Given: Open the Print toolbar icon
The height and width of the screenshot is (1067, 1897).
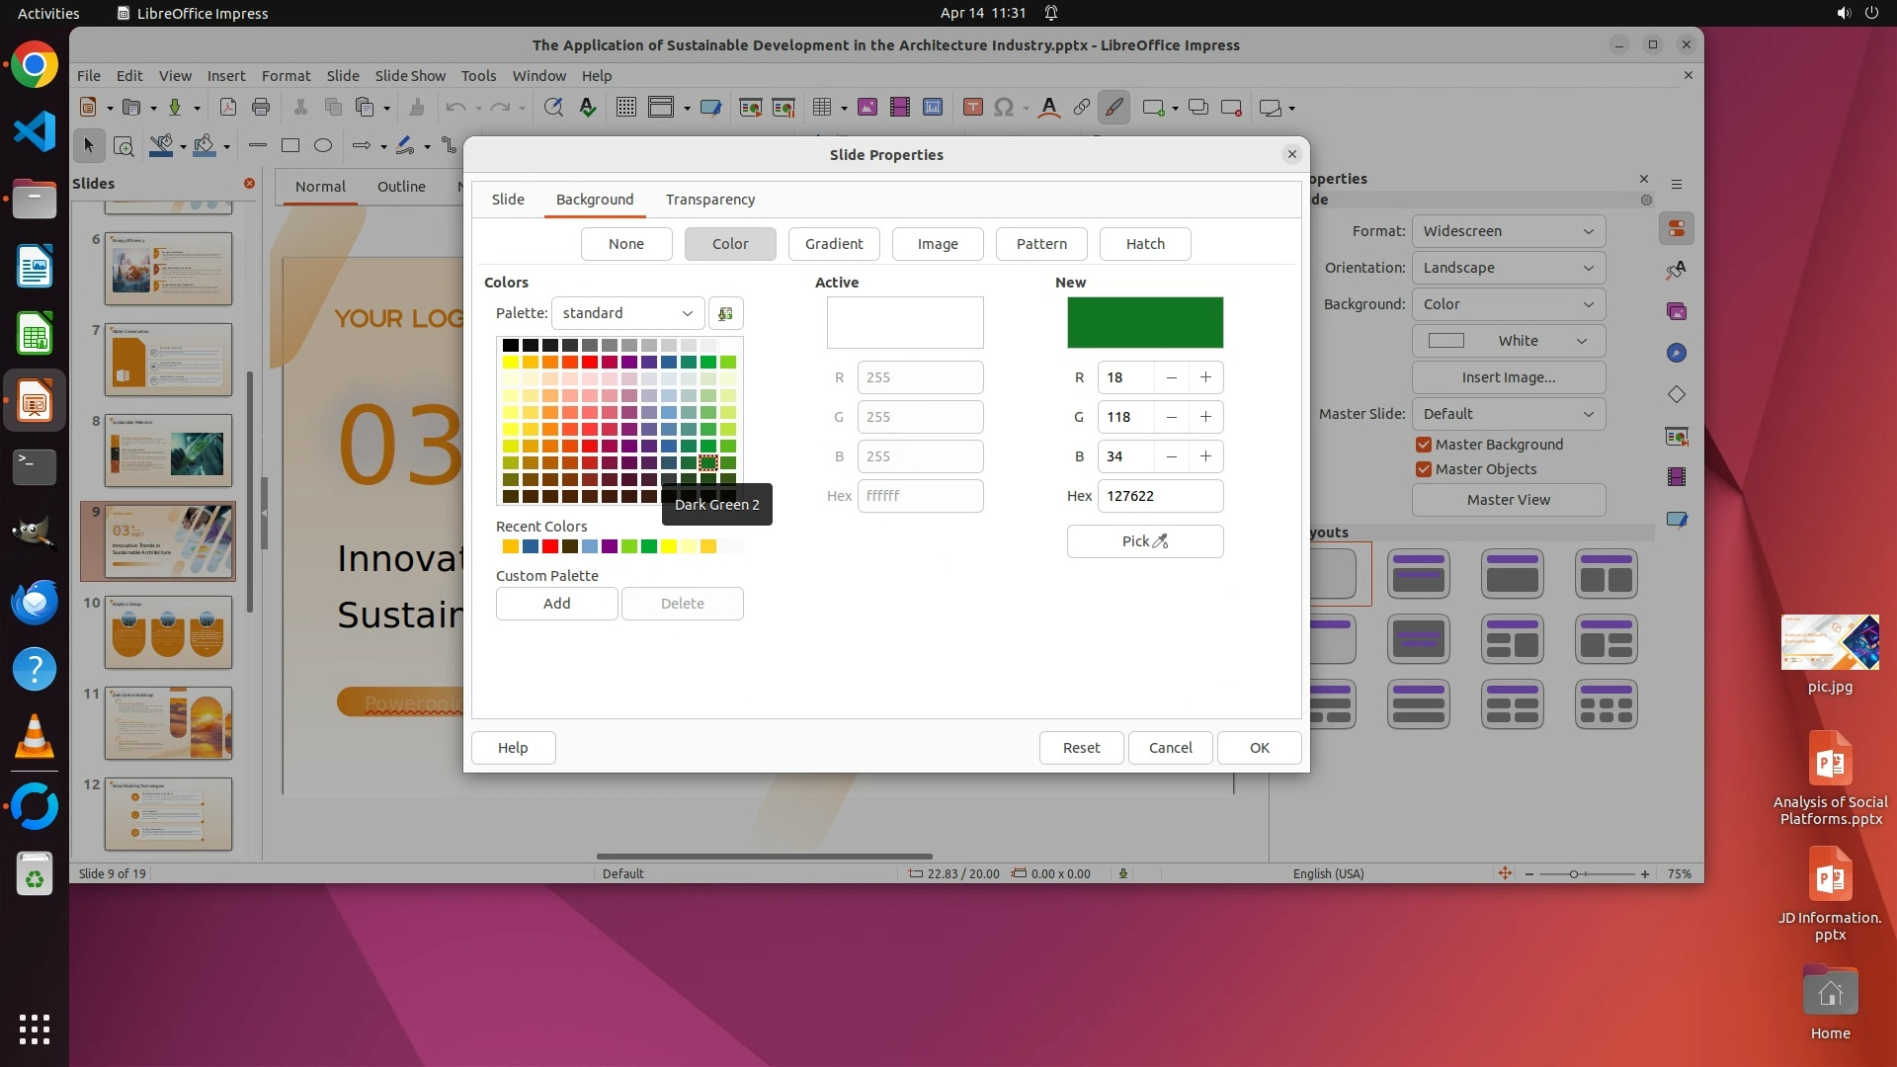Looking at the screenshot, I should click(x=261, y=108).
